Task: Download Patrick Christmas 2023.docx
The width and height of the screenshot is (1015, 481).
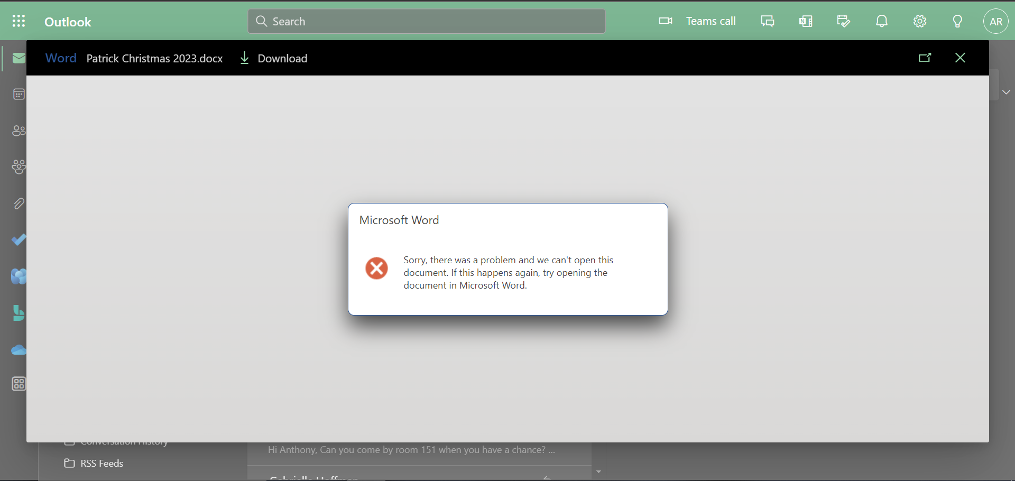Action: pos(273,58)
